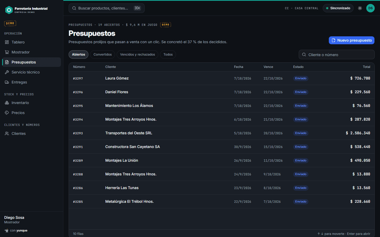Screen dimensions: 380x237
Task: Click the orange DEMO badge in sidebar
Action: coord(10,23)
